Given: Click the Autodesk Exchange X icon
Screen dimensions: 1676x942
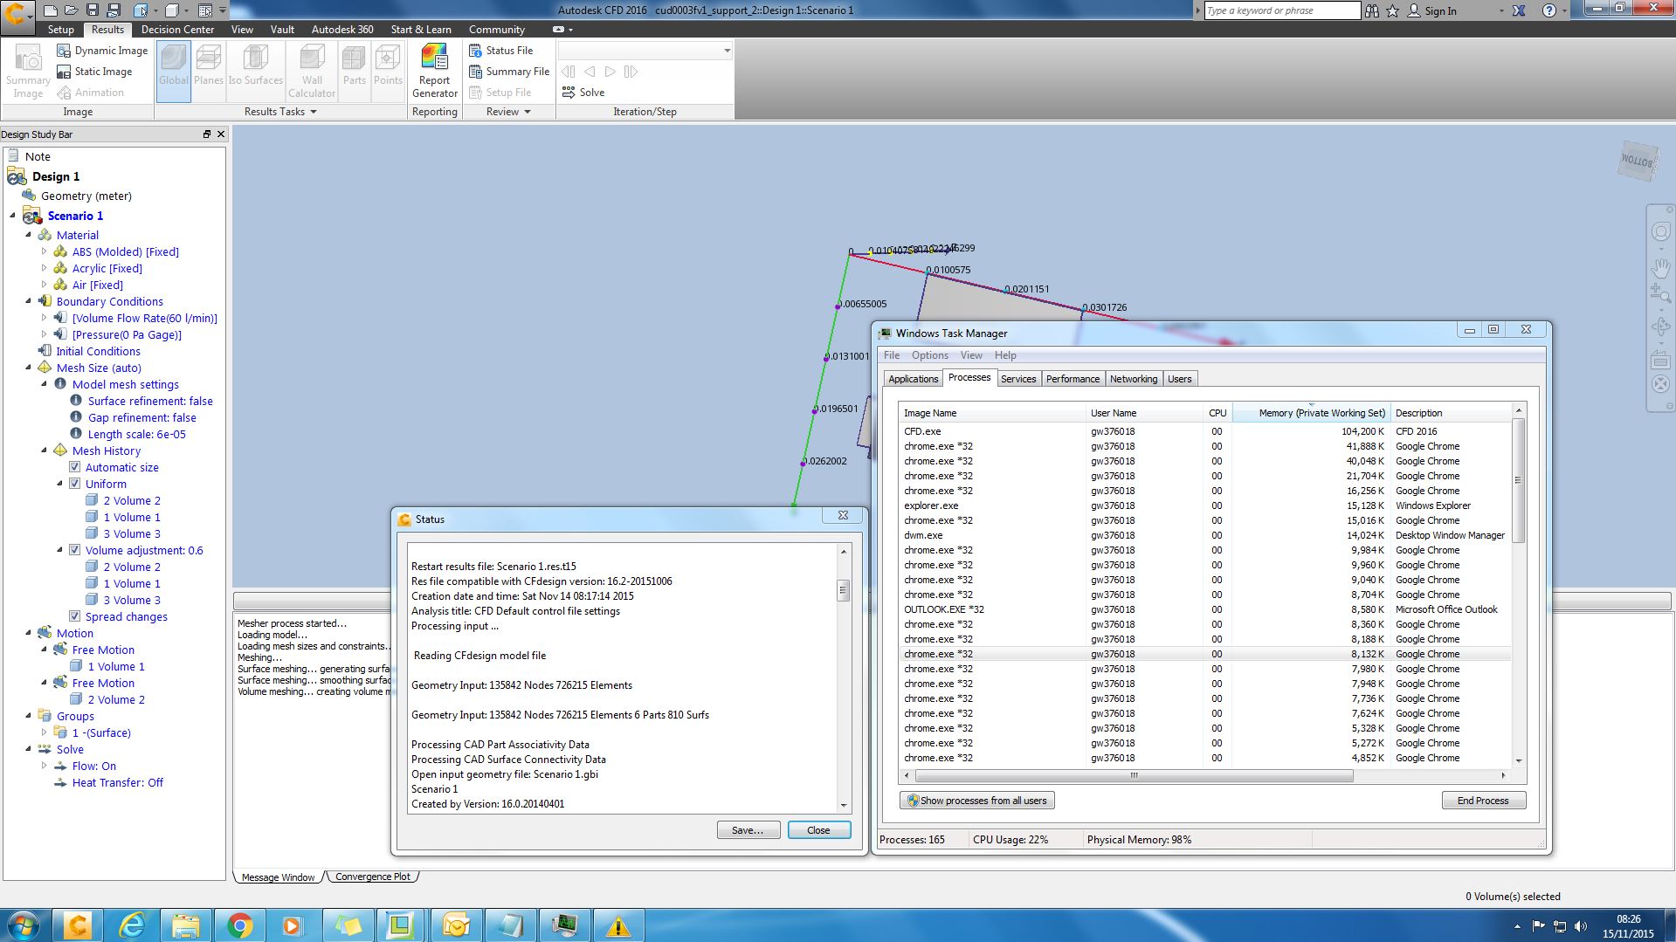Looking at the screenshot, I should coord(1519,10).
